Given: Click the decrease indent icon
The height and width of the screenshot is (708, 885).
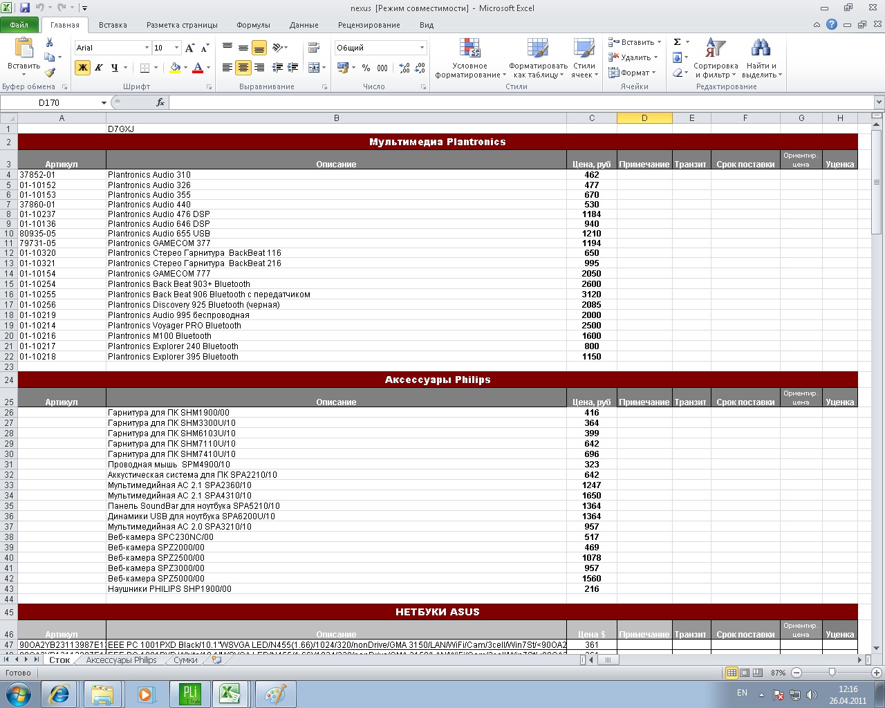Looking at the screenshot, I should [x=277, y=68].
